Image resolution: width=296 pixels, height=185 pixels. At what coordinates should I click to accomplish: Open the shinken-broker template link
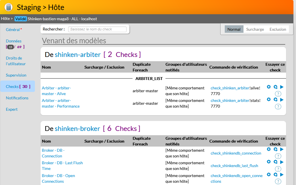click(77, 129)
